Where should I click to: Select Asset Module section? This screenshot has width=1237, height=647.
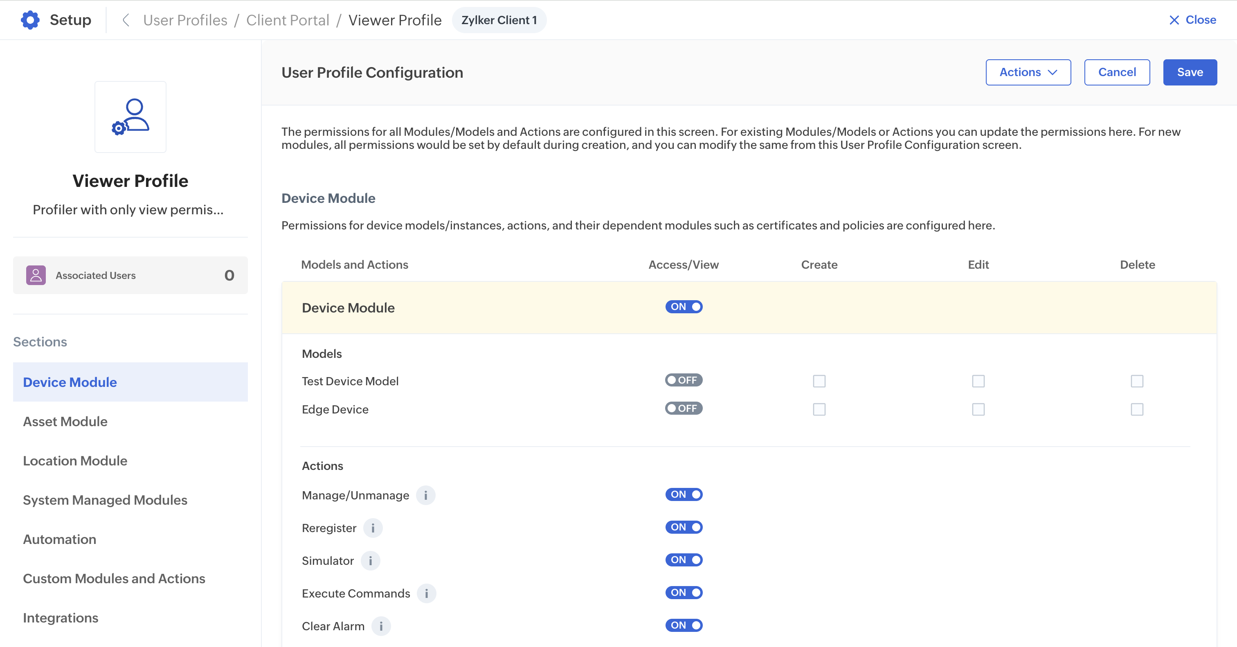tap(65, 421)
